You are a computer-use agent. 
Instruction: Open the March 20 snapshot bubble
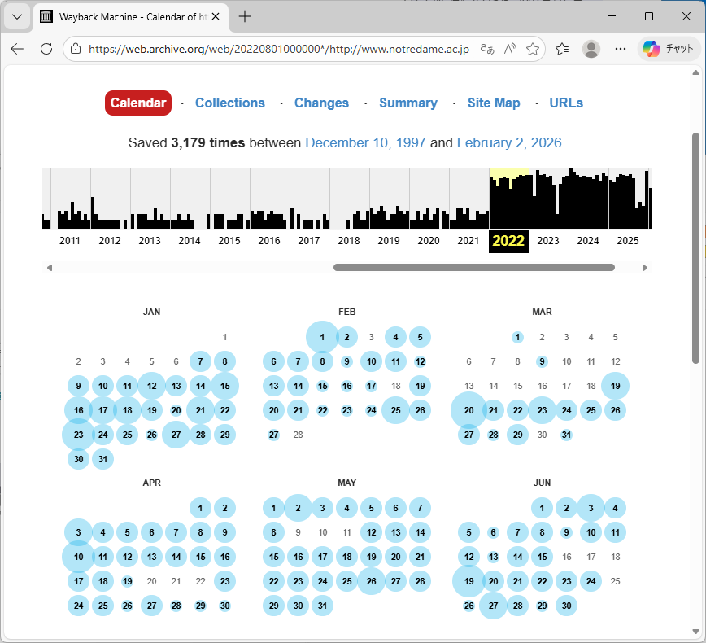[468, 410]
